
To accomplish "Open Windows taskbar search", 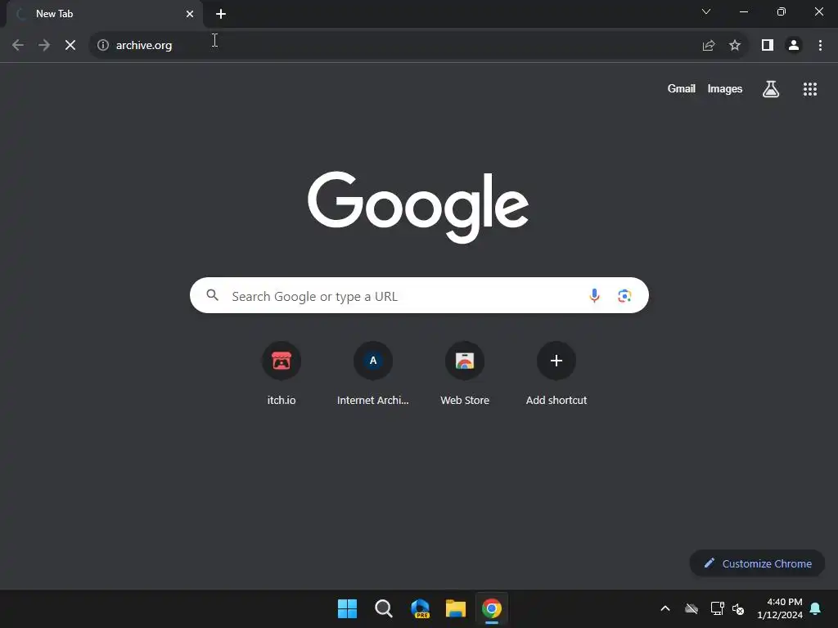I will [x=383, y=608].
